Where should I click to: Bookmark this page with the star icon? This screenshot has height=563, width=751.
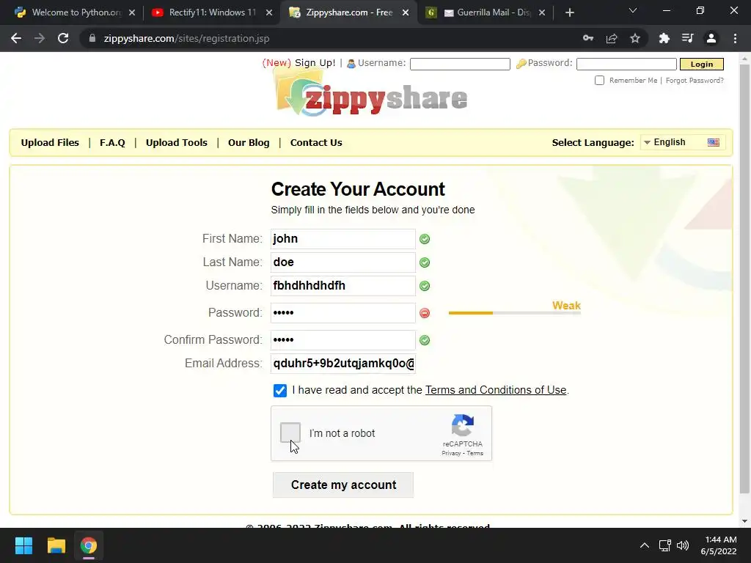point(635,38)
